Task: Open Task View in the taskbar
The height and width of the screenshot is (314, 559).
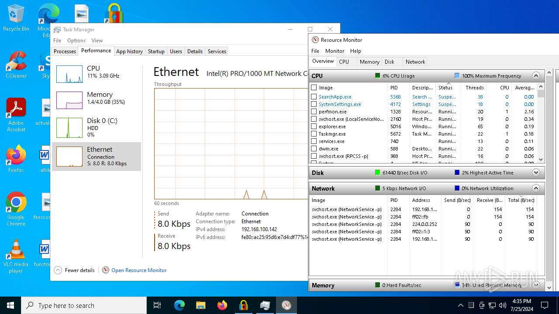Action: [x=157, y=305]
